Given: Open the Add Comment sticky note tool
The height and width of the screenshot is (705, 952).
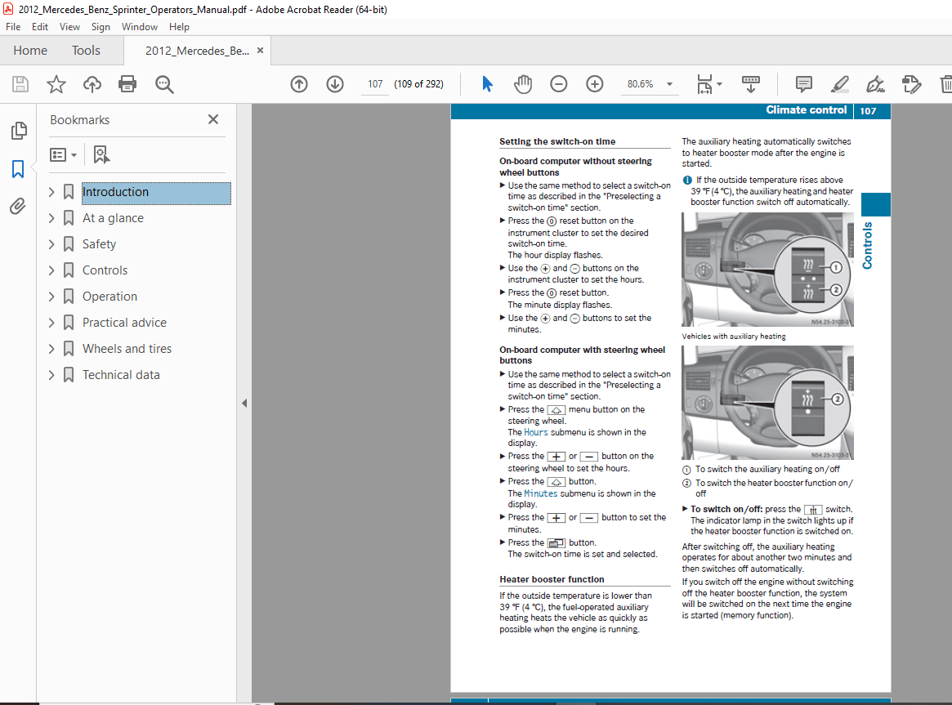Looking at the screenshot, I should 803,83.
